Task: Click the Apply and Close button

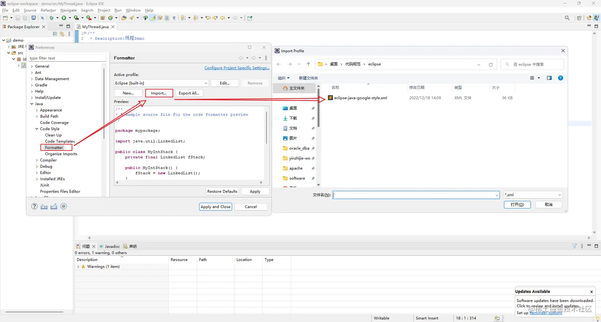Action: point(215,207)
